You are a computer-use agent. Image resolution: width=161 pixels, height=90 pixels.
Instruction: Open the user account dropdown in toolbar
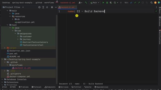click(80, 3)
